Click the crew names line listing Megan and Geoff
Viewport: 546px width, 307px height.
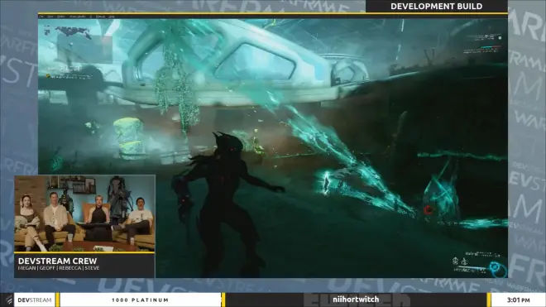59,268
